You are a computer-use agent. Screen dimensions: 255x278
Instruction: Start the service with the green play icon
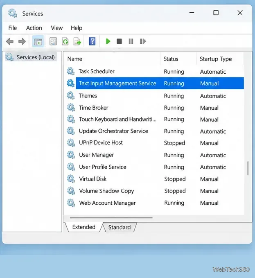click(108, 41)
